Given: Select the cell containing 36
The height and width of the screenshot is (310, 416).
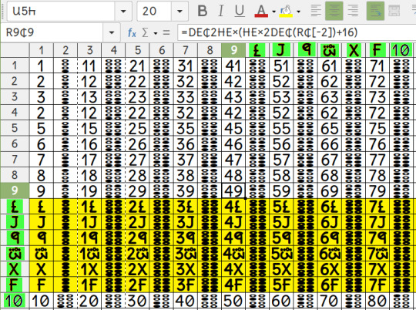Looking at the screenshot, I should click(186, 143).
